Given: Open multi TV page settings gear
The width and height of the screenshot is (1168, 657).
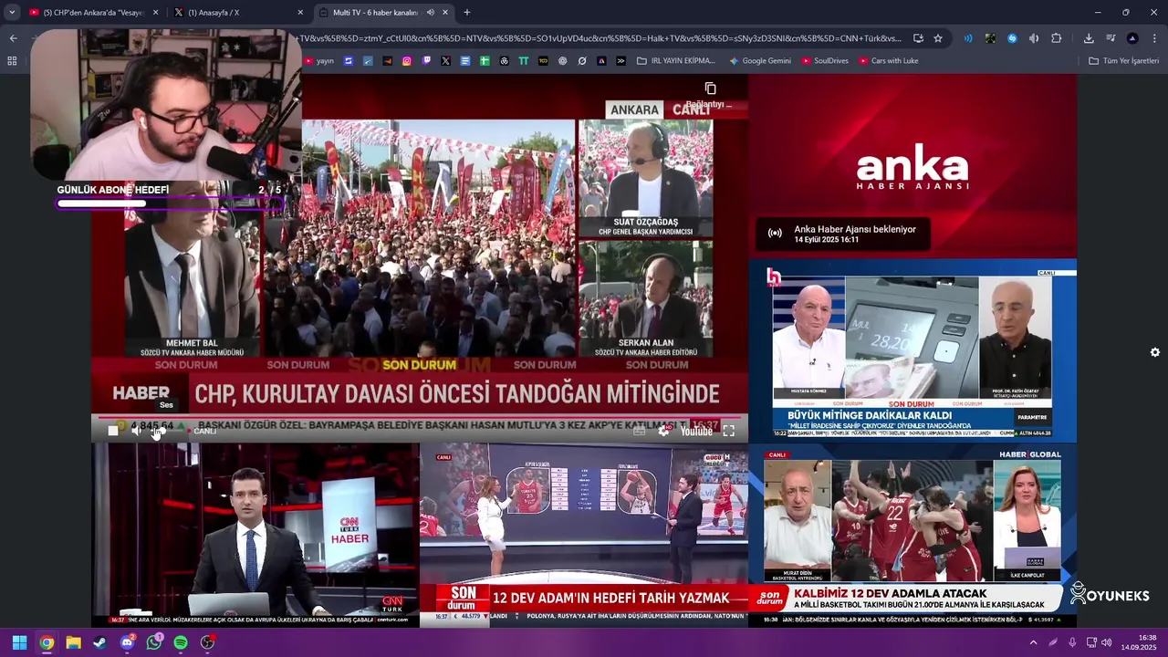Looking at the screenshot, I should (1154, 352).
